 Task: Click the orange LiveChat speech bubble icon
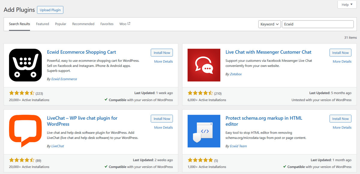(x=25, y=131)
